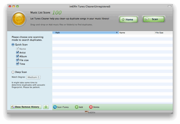
Task: Toggle the Name checkbox
Action: tap(17, 49)
